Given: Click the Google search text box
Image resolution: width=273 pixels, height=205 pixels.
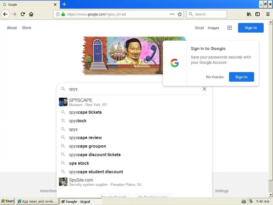Looking at the screenshot, I should pyautogui.click(x=134, y=89).
